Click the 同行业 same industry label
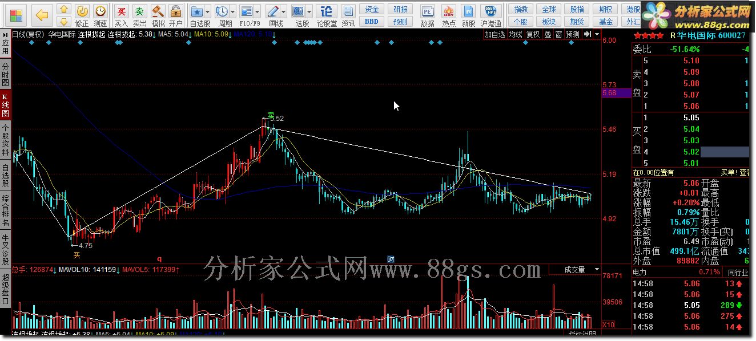The image size is (756, 341). tap(738, 273)
